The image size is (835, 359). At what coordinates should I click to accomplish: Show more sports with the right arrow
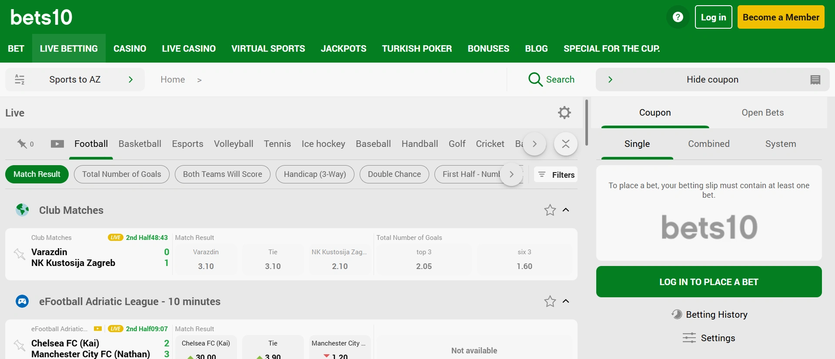pyautogui.click(x=534, y=144)
